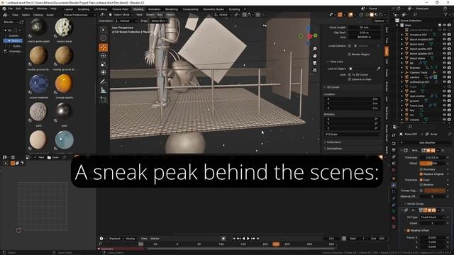Expand the Annotations panel in sidebar

[334, 149]
